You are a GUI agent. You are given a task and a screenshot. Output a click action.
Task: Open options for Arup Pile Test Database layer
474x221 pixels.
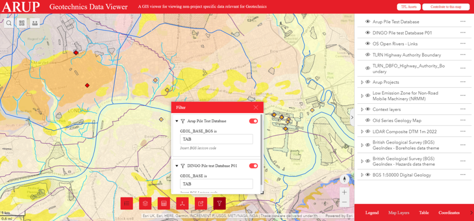pos(463,21)
